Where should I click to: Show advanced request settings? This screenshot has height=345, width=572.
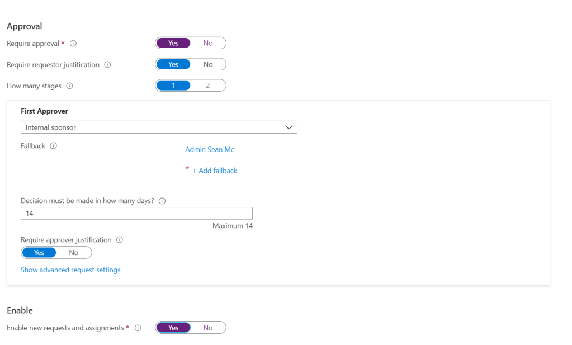pyautogui.click(x=70, y=270)
